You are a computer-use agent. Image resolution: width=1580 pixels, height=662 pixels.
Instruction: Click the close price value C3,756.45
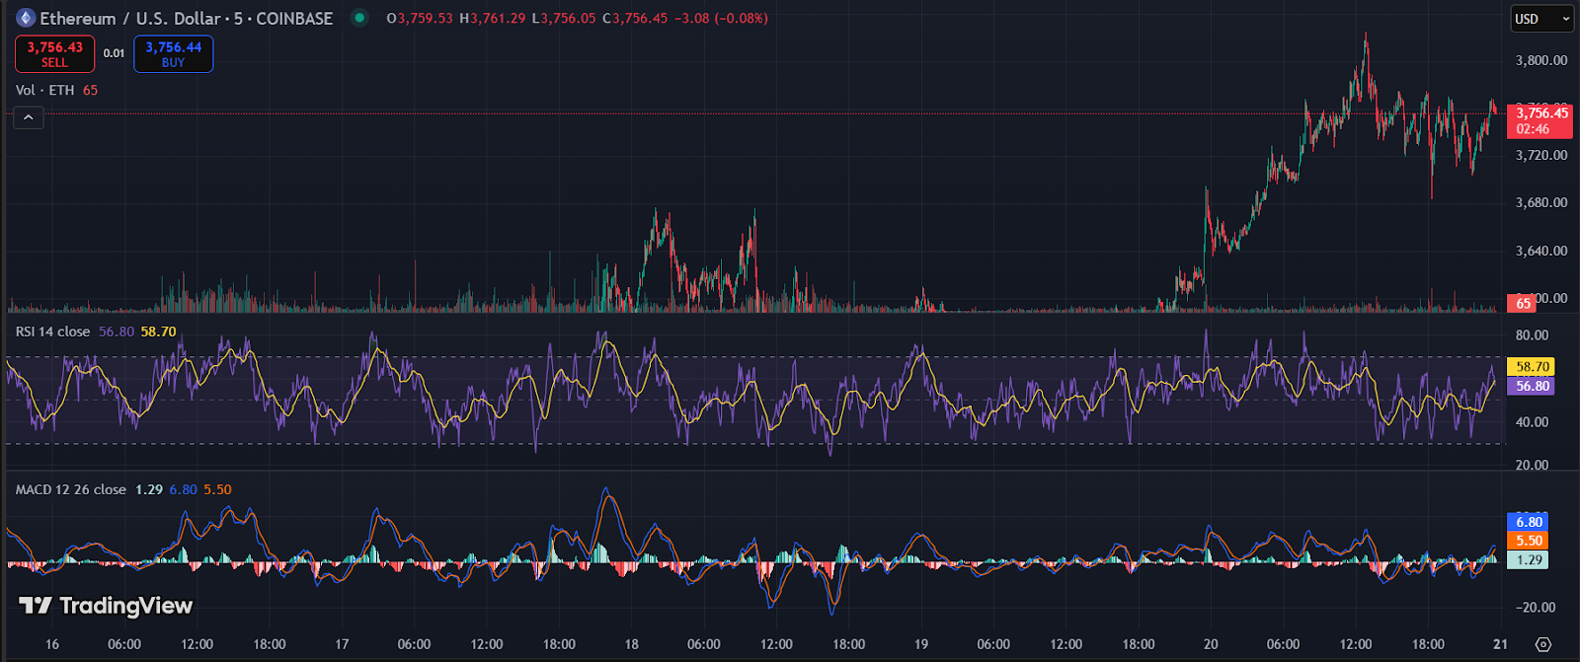635,18
